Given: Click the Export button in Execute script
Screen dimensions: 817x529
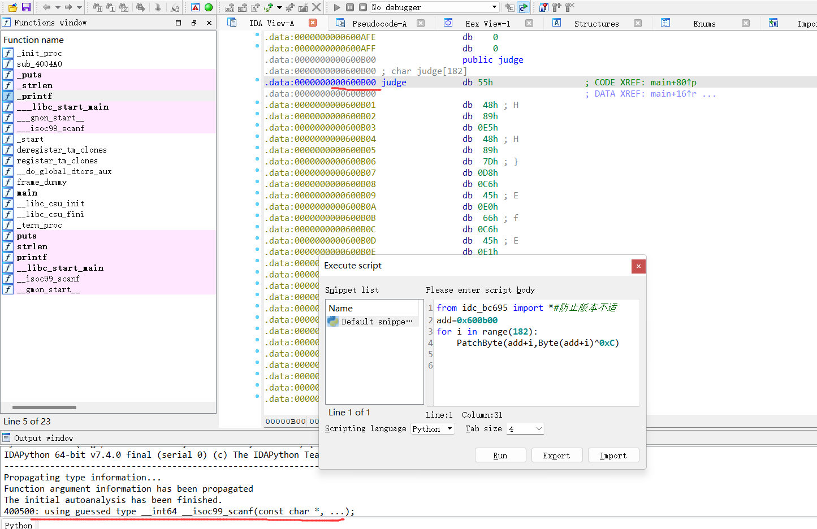Looking at the screenshot, I should click(x=557, y=456).
